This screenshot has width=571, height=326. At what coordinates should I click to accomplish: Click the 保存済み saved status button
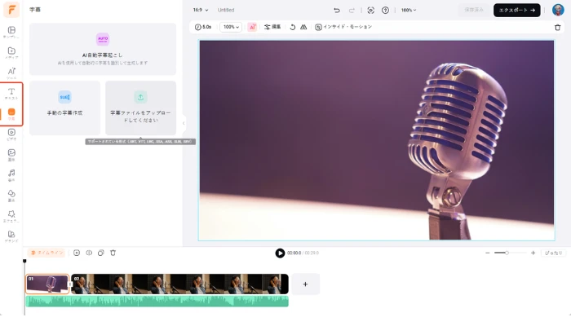point(474,10)
